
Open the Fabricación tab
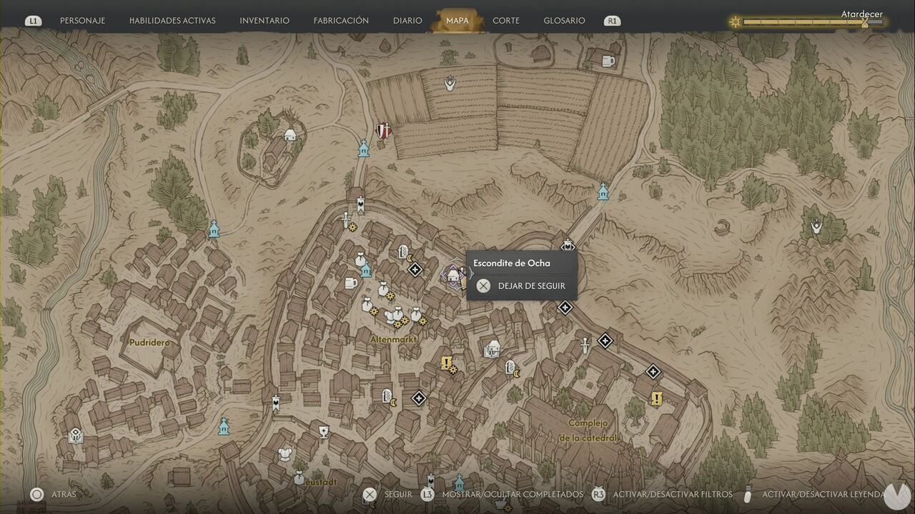341,21
